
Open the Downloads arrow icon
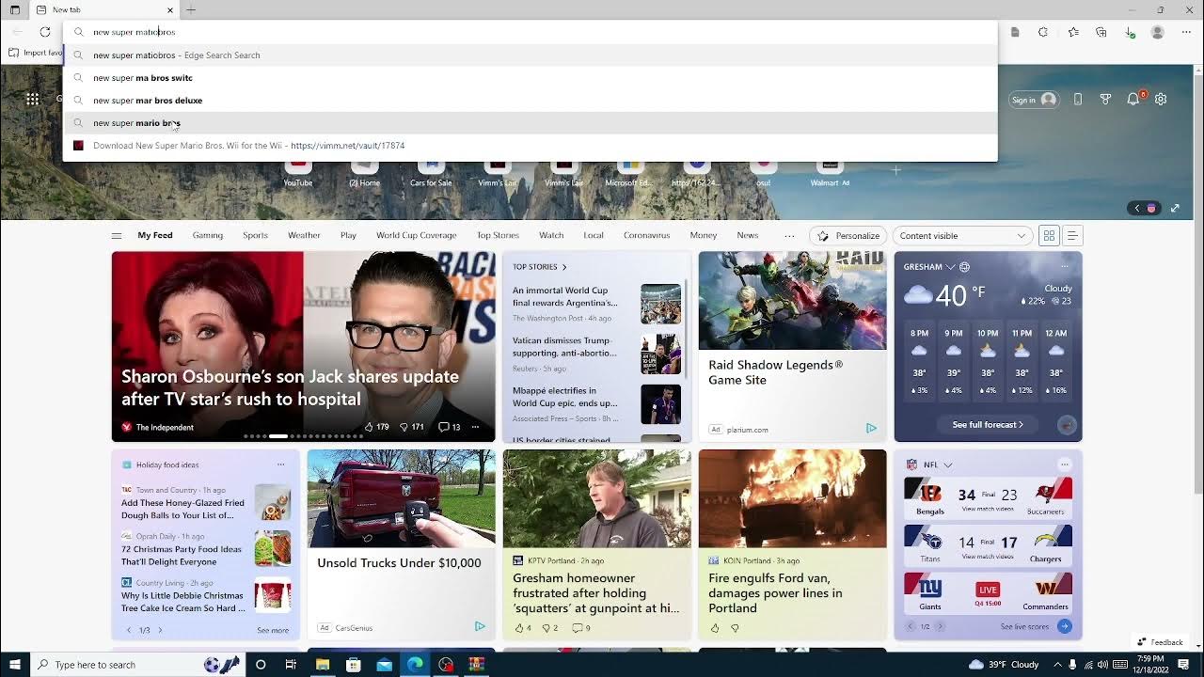(x=1130, y=32)
